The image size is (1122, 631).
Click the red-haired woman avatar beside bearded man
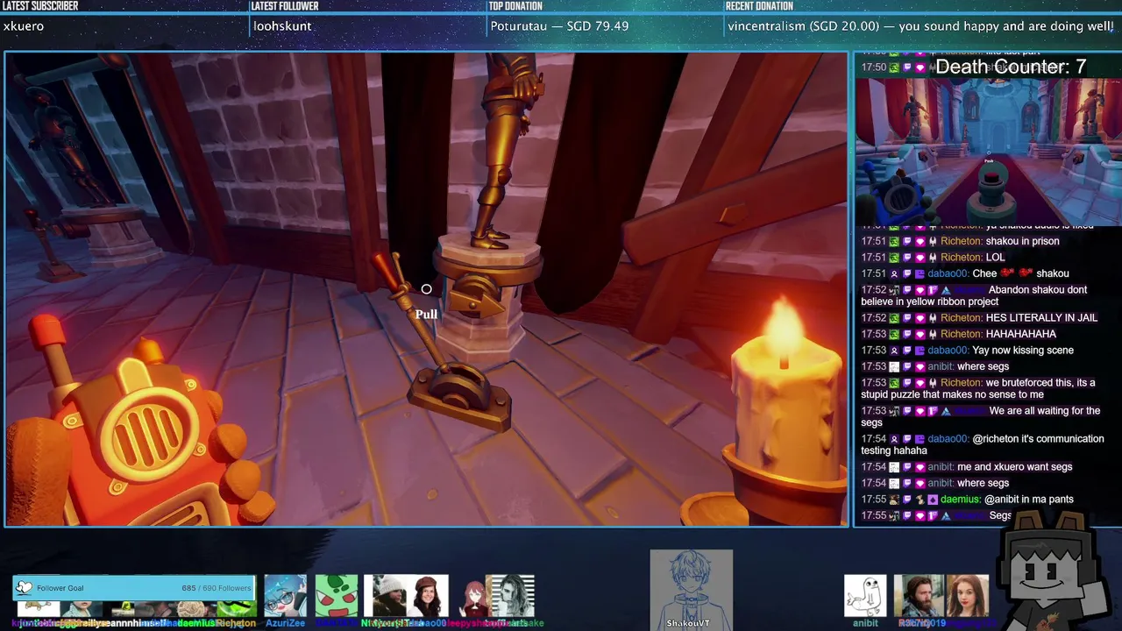967,596
